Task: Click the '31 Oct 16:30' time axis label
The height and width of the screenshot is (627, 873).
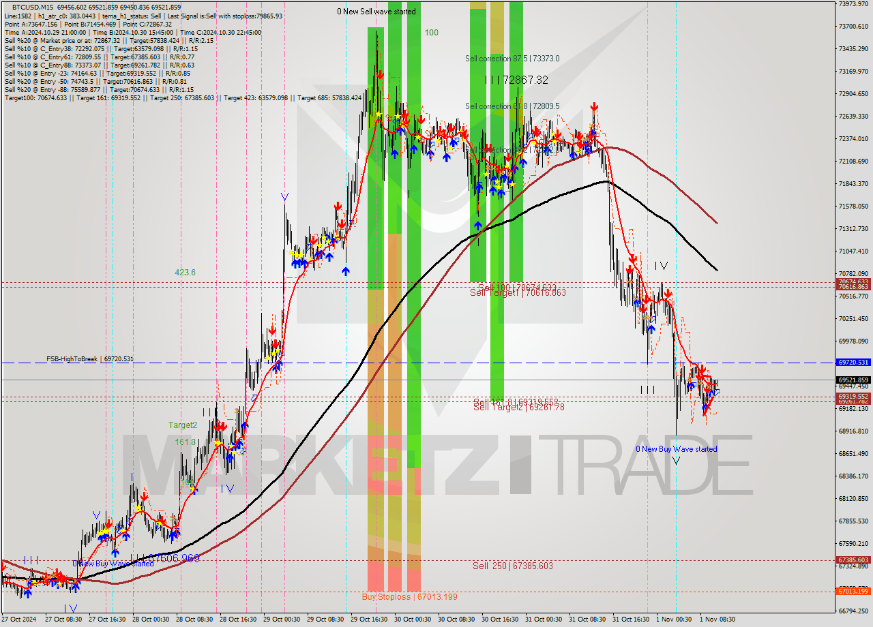Action: 630,620
